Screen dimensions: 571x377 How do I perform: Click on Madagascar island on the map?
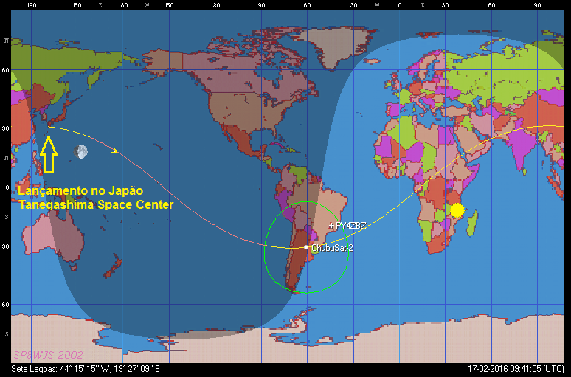click(478, 221)
